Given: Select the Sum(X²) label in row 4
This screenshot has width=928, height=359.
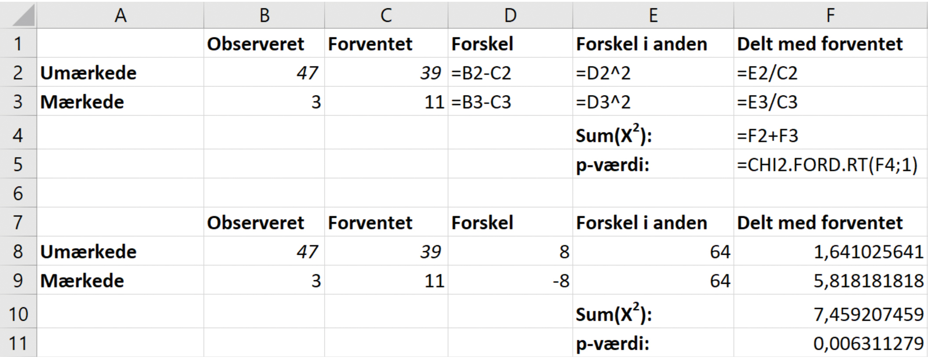Looking at the screenshot, I should tap(614, 136).
